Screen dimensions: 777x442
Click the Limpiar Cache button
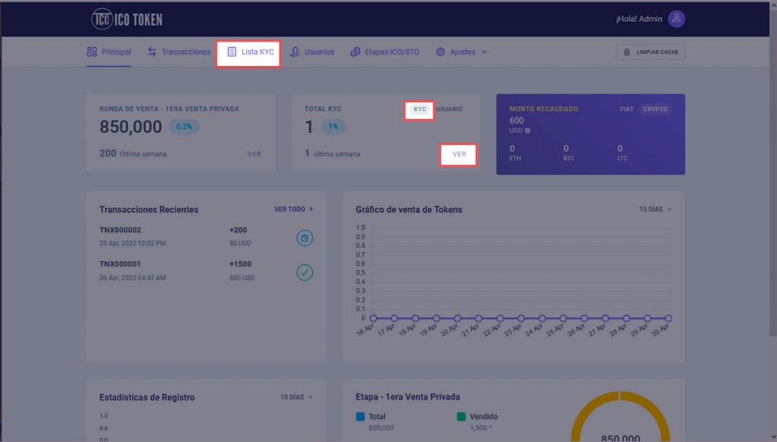[x=650, y=52]
